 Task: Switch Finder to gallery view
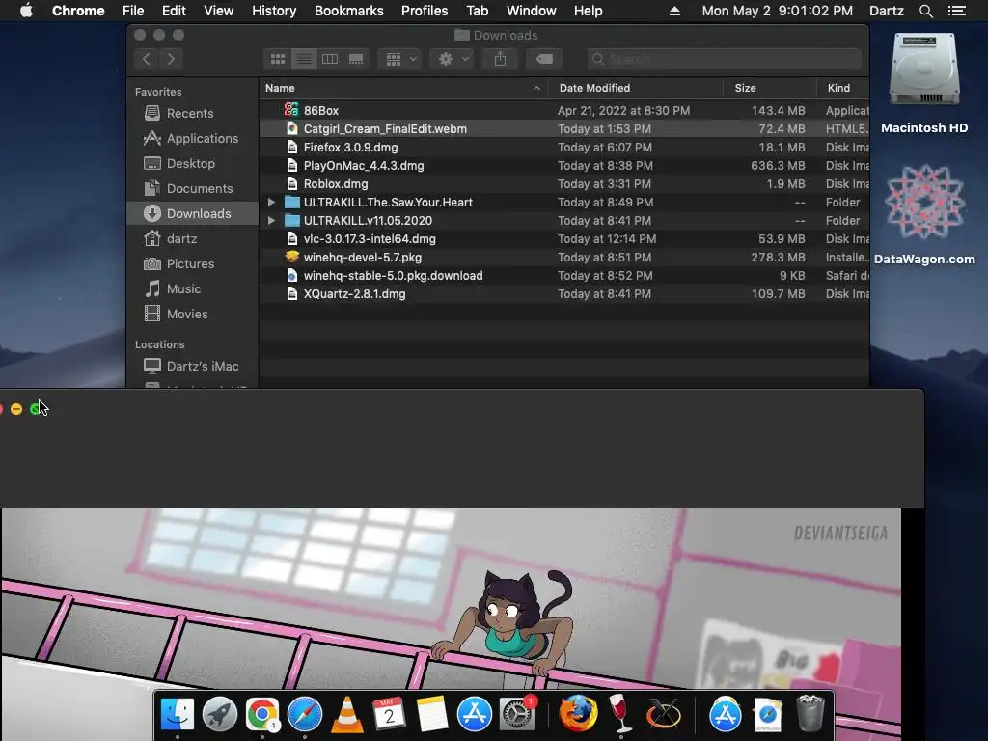pos(356,59)
